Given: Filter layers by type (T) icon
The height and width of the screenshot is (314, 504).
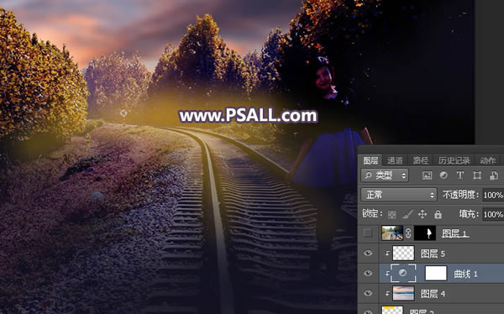Looking at the screenshot, I should click(460, 175).
